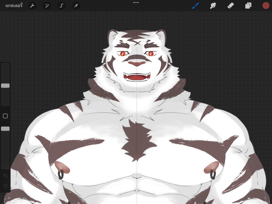Select the Brush paint tool
The width and height of the screenshot is (272, 204).
195,6
